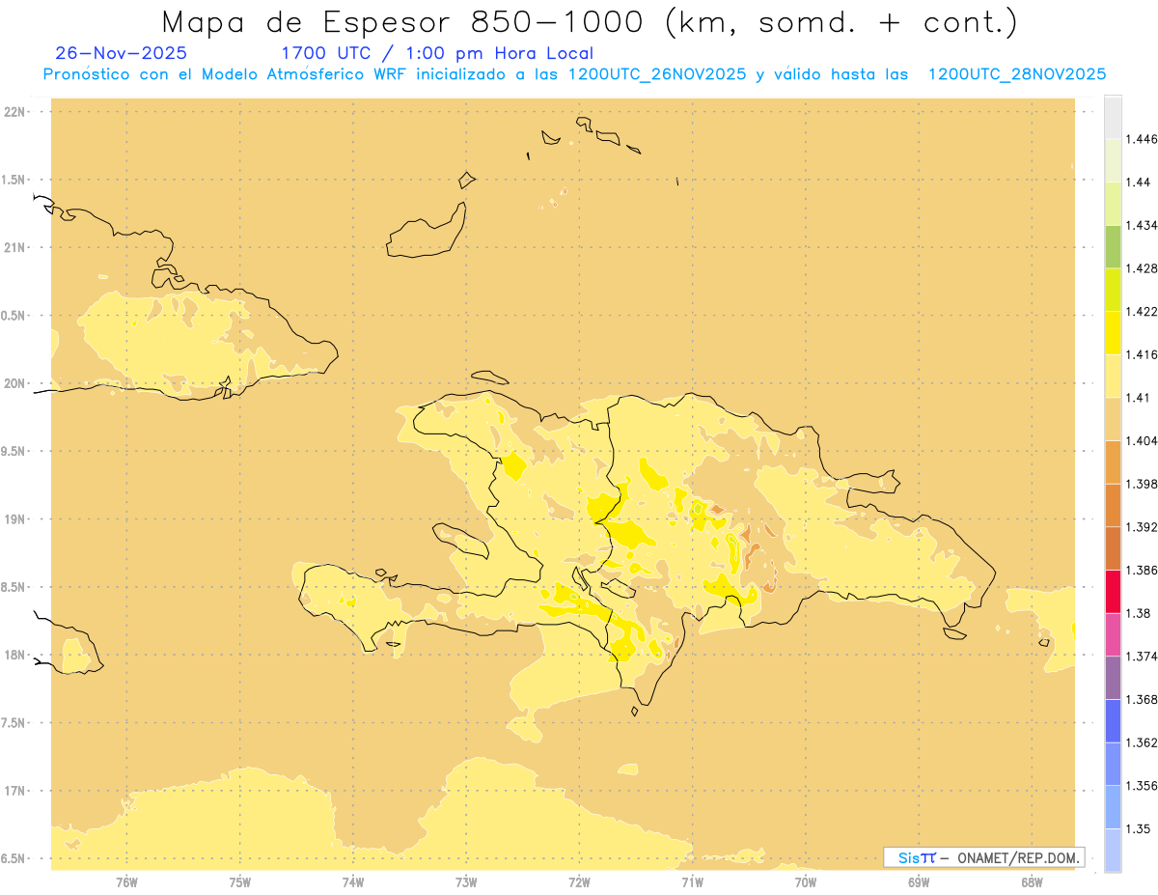Click the legend value '1.35'

click(1139, 829)
